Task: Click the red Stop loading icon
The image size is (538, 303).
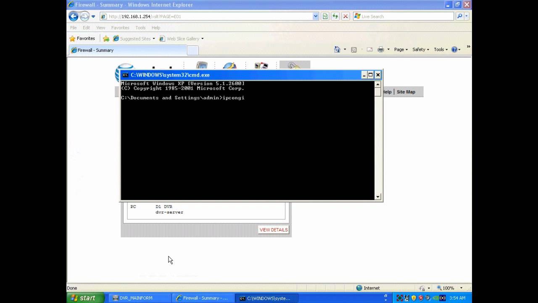Action: 345,16
